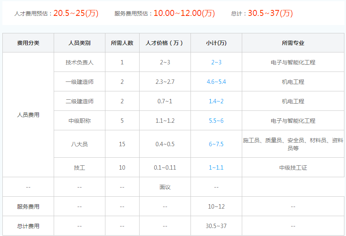
Task: Click the price value 2.3~2.7
Action: click(x=165, y=82)
